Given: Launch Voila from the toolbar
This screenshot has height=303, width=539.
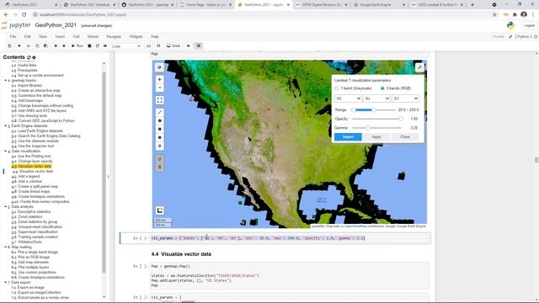Looking at the screenshot, I should [173, 45].
